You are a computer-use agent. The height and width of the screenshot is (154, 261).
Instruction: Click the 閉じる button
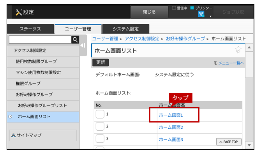(x=149, y=12)
